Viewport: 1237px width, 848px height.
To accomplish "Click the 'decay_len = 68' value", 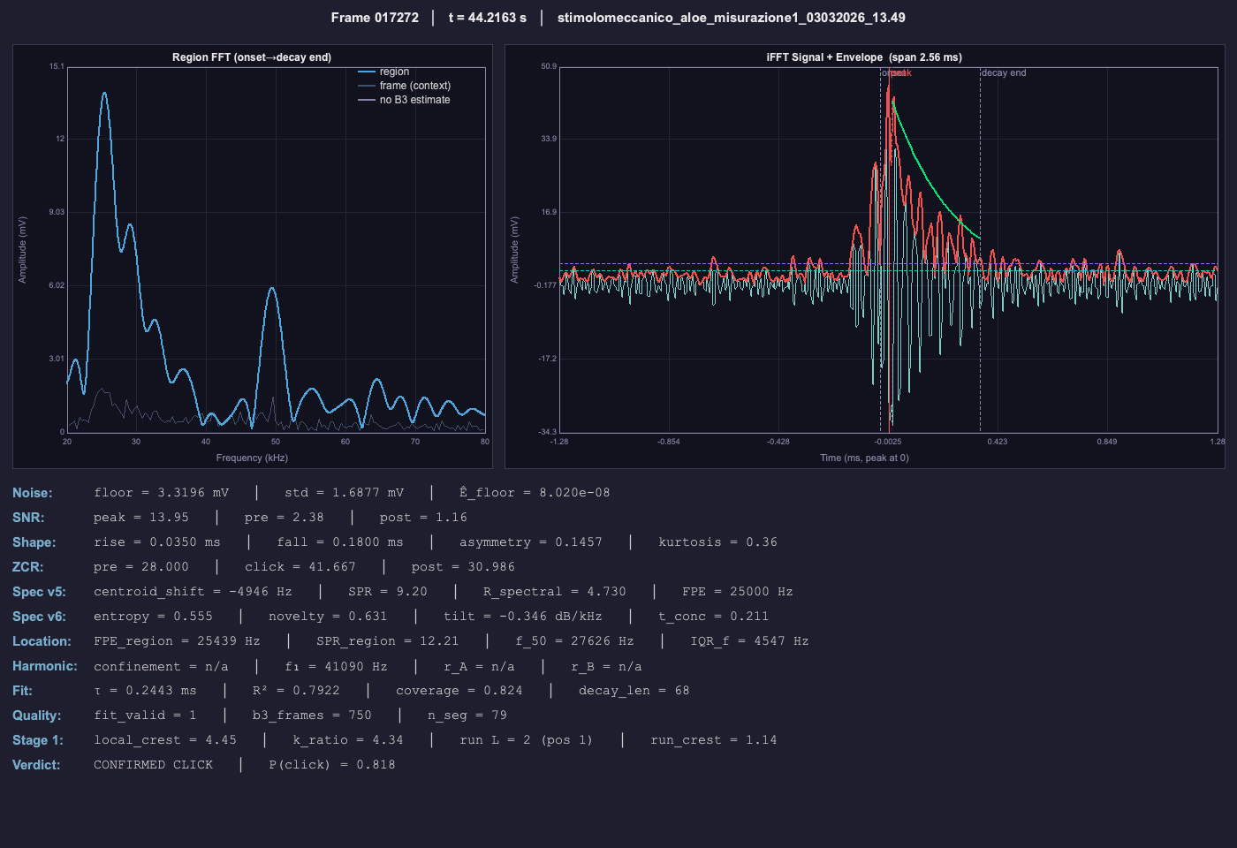I will coord(634,691).
